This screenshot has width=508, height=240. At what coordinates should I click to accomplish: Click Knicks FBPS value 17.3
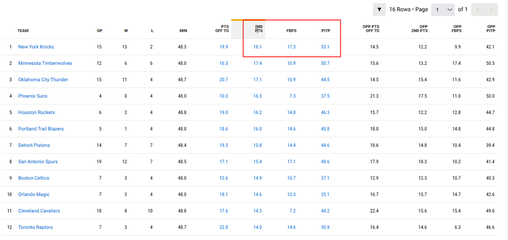[x=291, y=47]
